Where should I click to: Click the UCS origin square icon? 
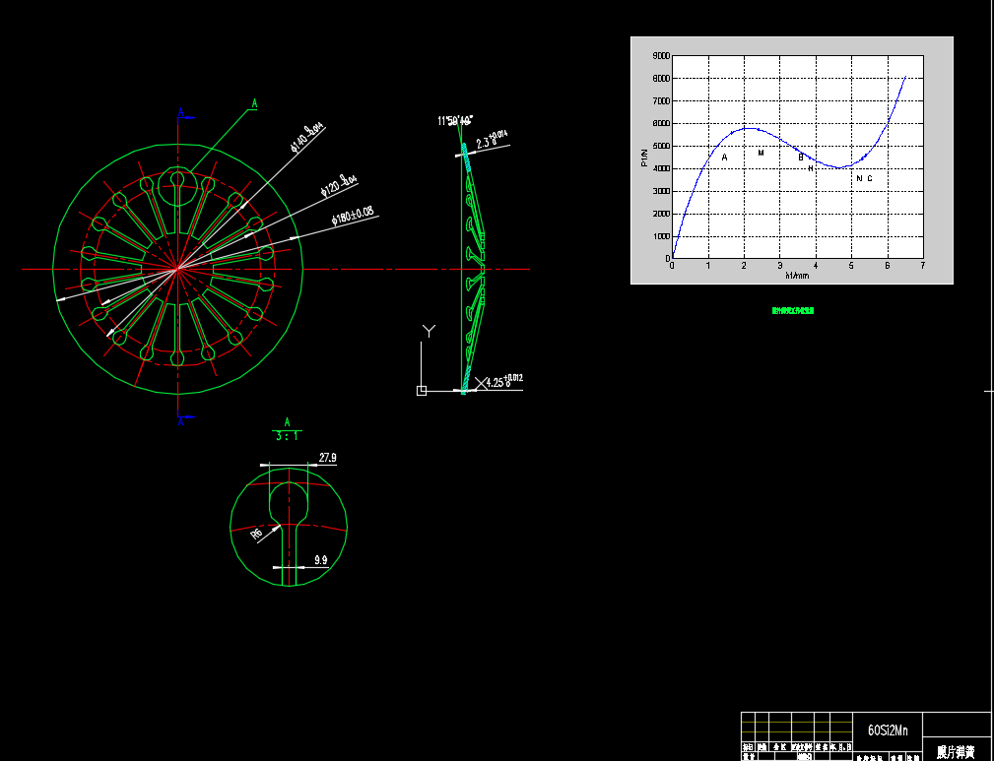422,391
